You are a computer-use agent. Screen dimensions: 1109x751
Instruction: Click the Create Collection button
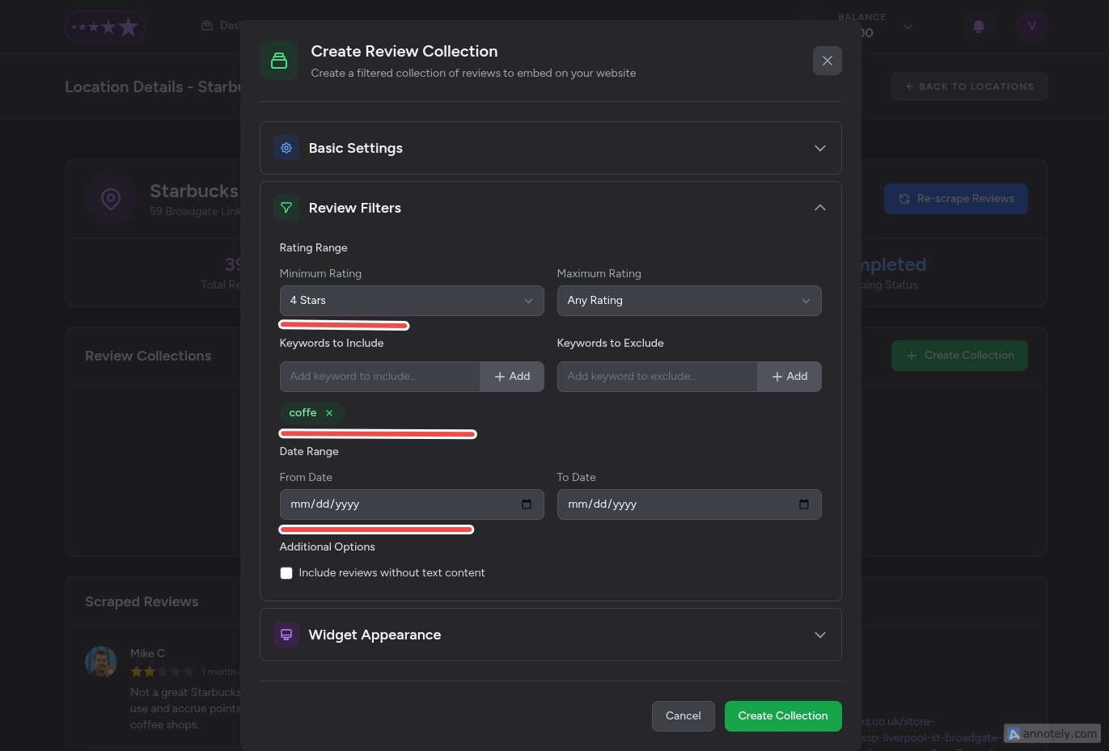[782, 715]
